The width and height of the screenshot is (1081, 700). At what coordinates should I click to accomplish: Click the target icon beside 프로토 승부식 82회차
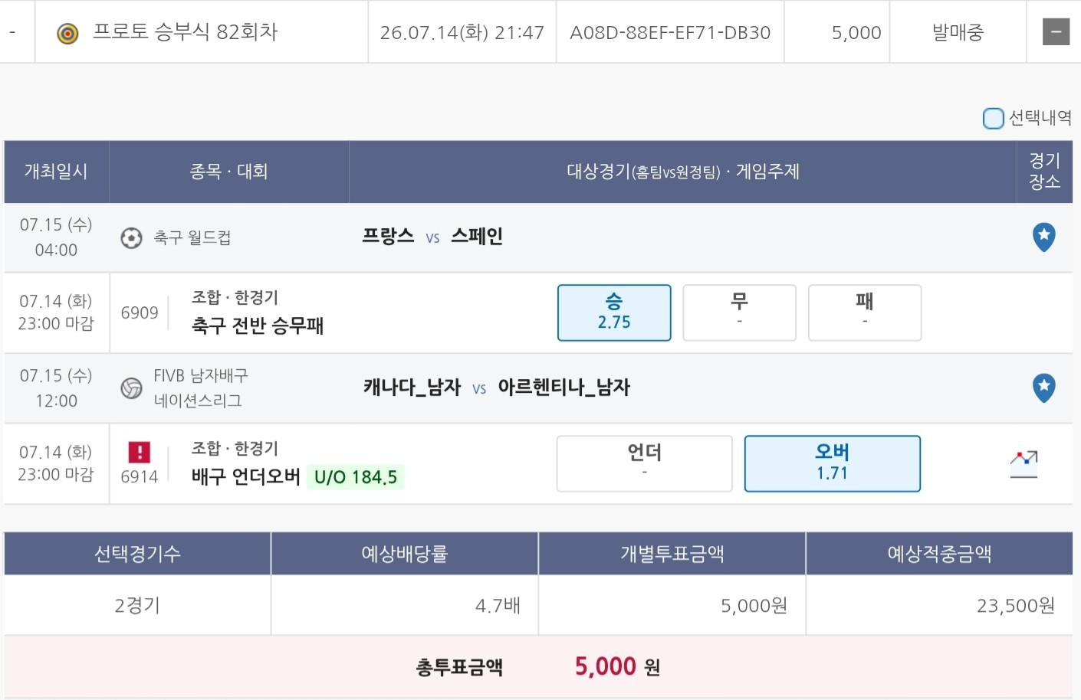tap(68, 33)
